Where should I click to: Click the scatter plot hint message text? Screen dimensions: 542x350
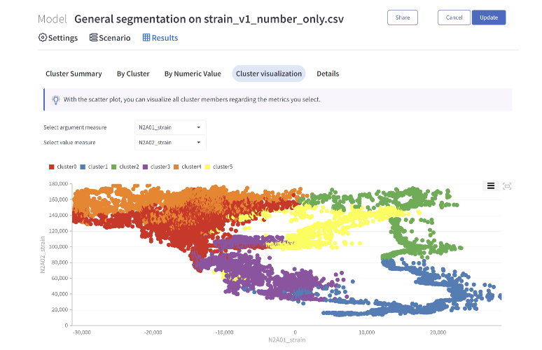coord(192,99)
